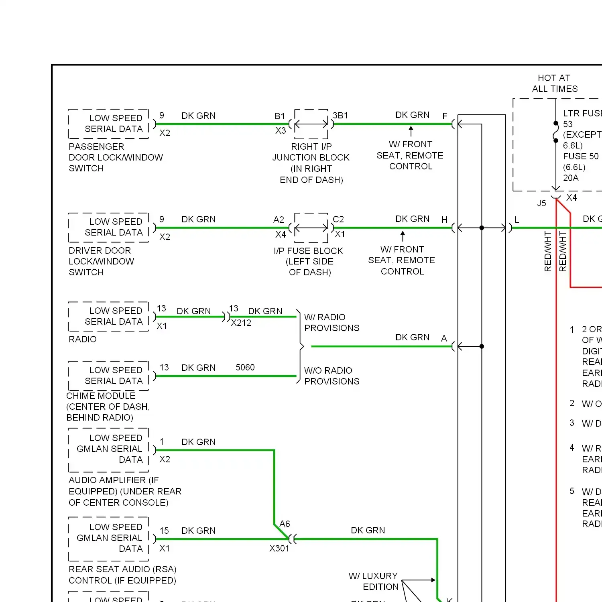The width and height of the screenshot is (602, 602).
Task: Select the DRIVER DOOR LOCK/WINDOW SWITCH label
Action: tap(101, 261)
